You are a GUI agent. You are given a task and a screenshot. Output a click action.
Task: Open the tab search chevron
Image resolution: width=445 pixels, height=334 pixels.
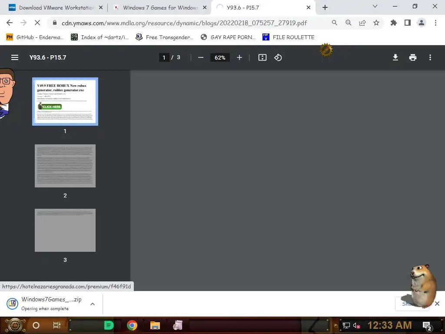tap(375, 6)
